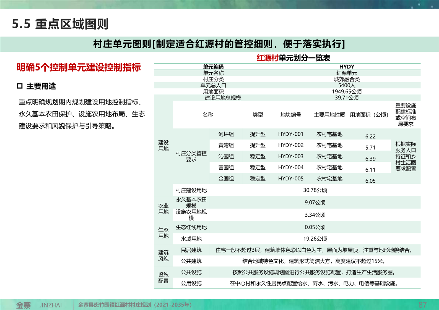Click the HYDY-005 block number cell
The height and width of the screenshot is (310, 439).
[x=290, y=179]
